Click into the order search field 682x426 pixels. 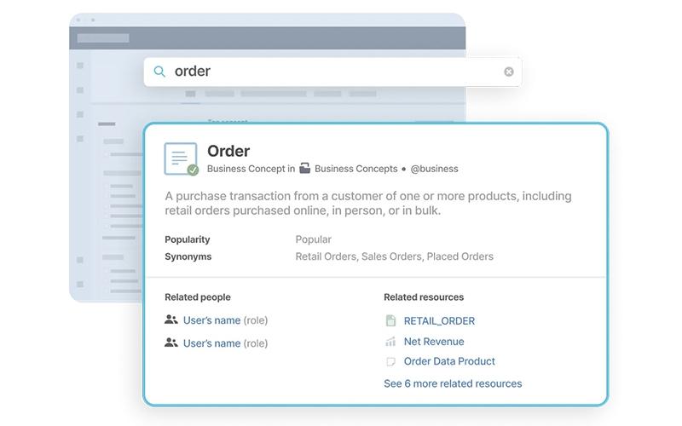click(332, 72)
